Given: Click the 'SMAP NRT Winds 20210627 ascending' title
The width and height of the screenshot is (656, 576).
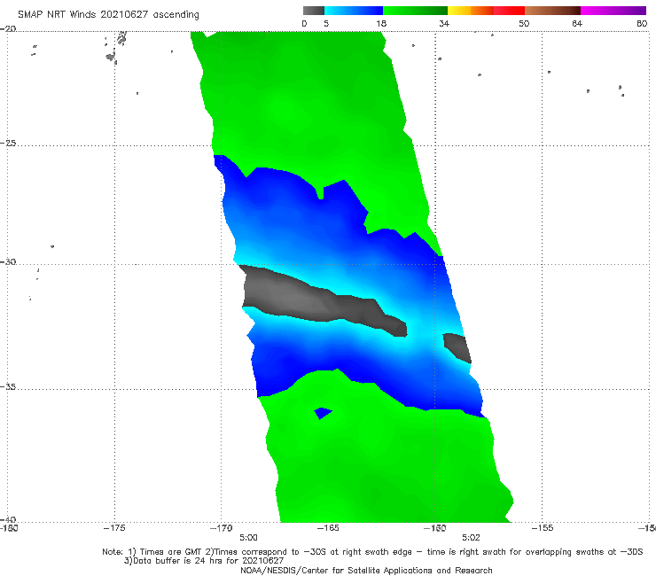Looking at the screenshot, I should point(108,14).
